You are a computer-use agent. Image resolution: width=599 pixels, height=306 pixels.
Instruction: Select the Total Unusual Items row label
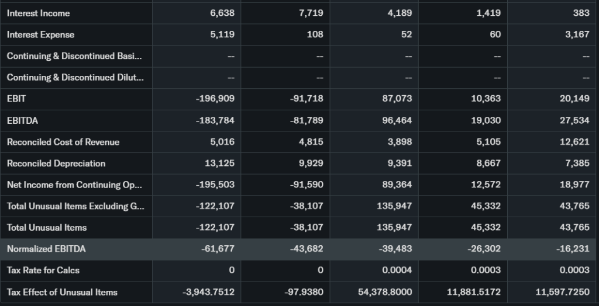[47, 227]
